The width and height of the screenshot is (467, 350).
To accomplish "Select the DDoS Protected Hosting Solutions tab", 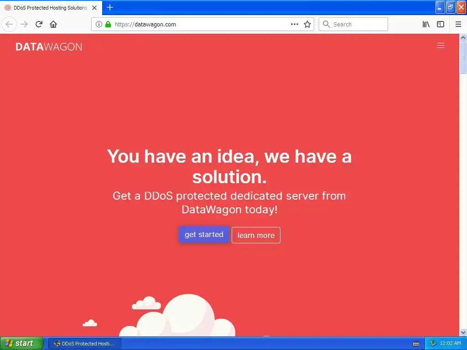I will 51,8.
